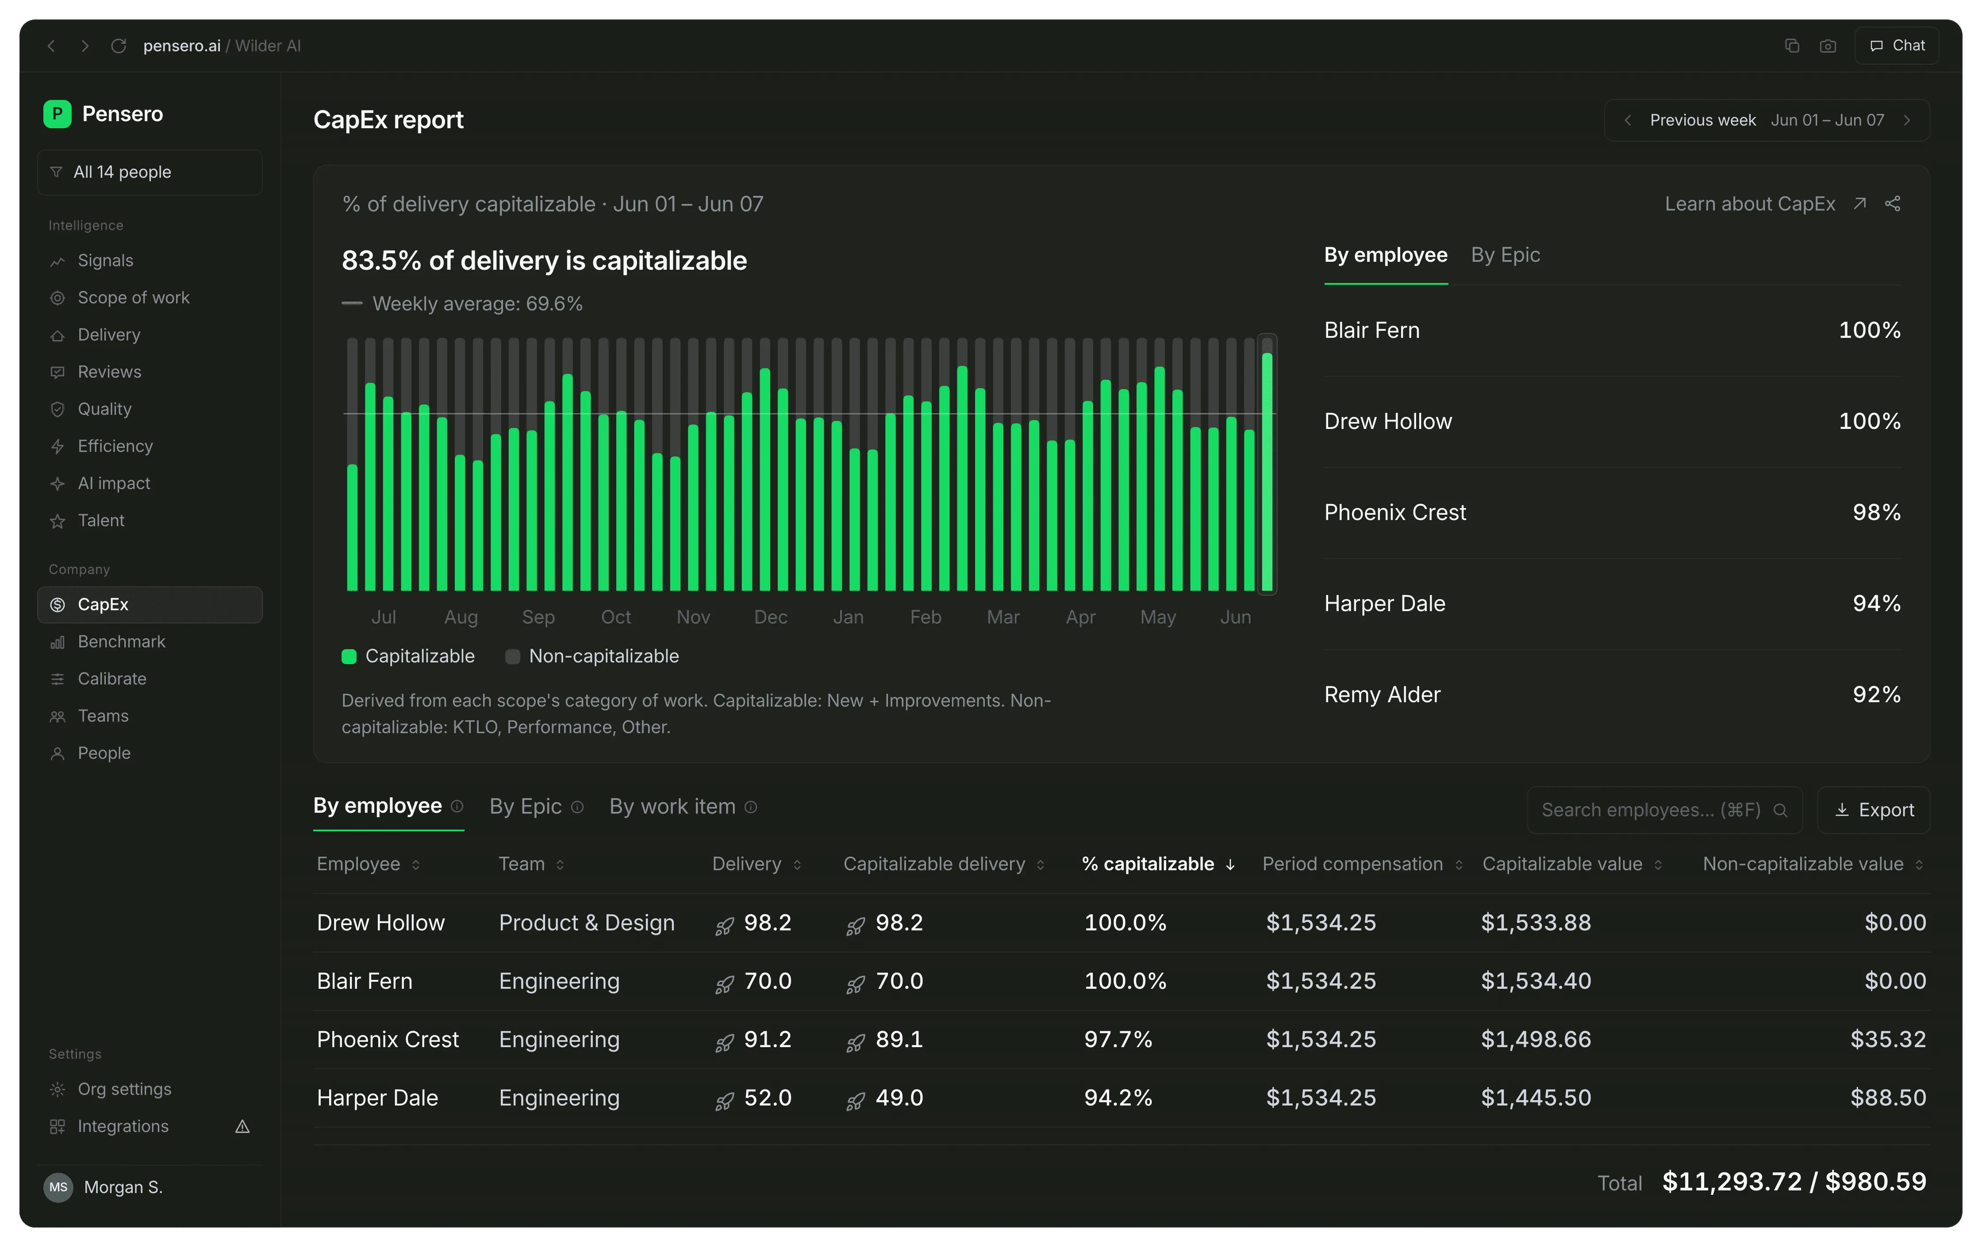
Task: Click the browser forward arrow icon
Action: click(85, 46)
